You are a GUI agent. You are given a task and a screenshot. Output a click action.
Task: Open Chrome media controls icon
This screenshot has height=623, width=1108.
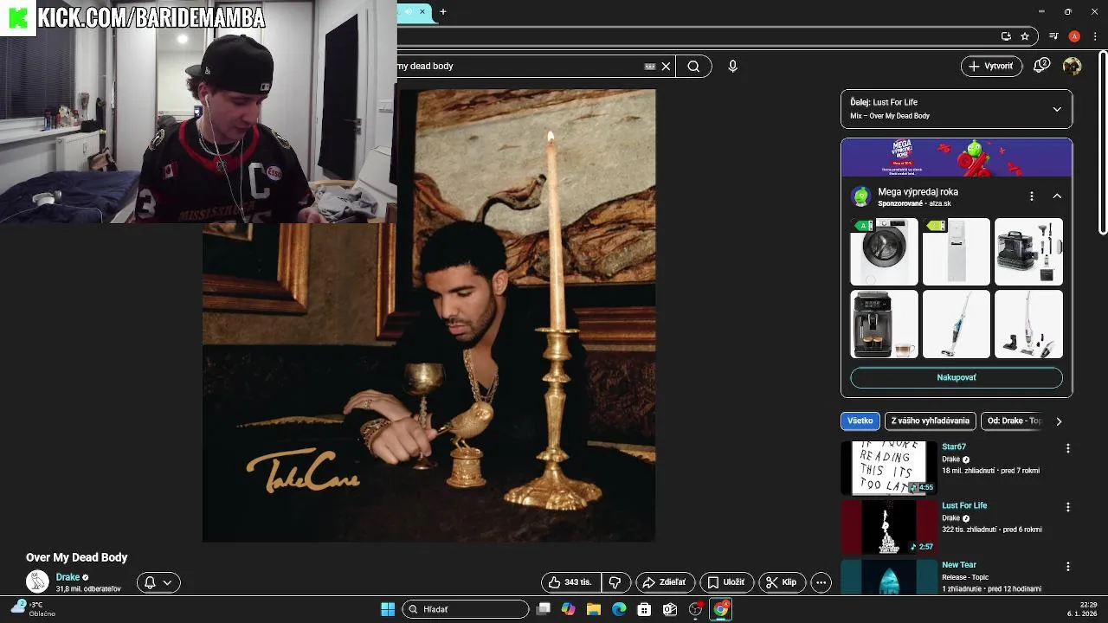(x=1053, y=36)
